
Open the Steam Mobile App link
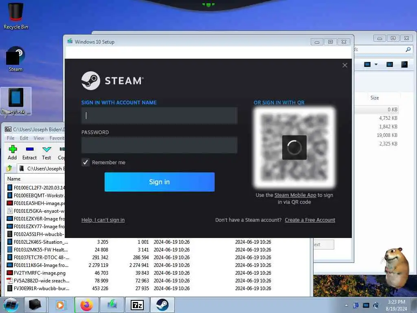coord(295,195)
